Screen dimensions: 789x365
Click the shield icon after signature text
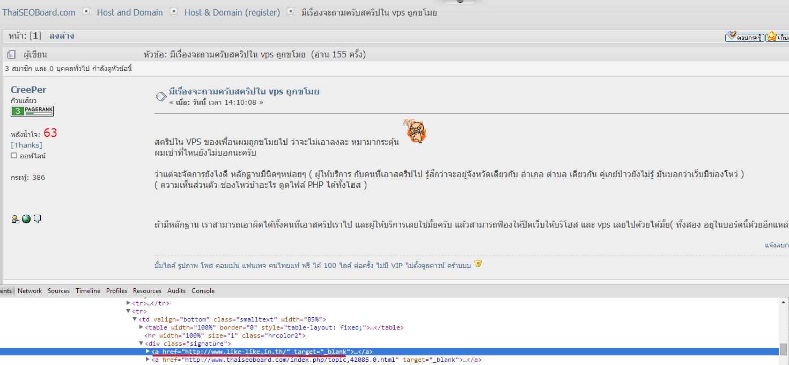tap(478, 264)
